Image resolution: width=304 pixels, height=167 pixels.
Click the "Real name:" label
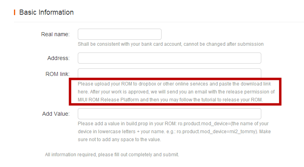point(55,34)
